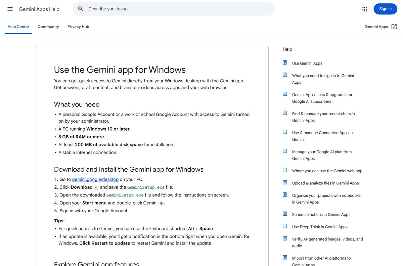Click the icon beside Upload & analyze files
Viewport: 403px width, 266px height.
coord(285,183)
